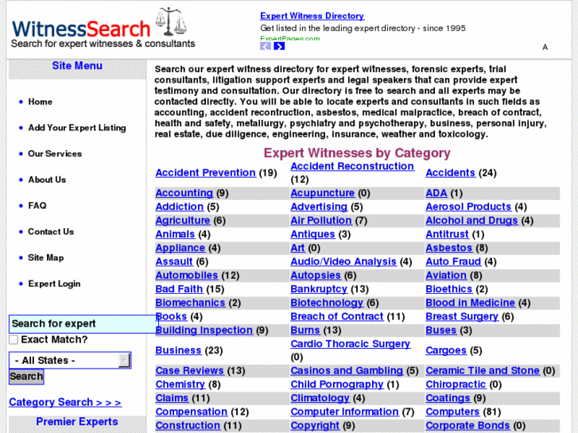Screen dimensions: 578x433
Task: Go to previous ad with left arrow
Action: click(266, 46)
